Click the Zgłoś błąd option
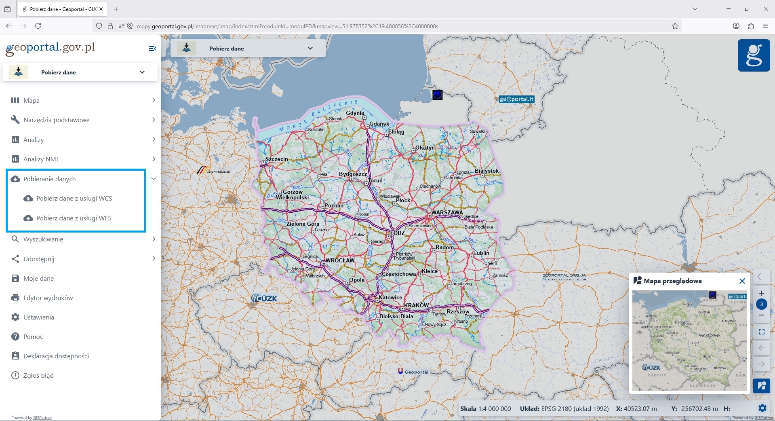This screenshot has height=421, width=775. coord(38,376)
